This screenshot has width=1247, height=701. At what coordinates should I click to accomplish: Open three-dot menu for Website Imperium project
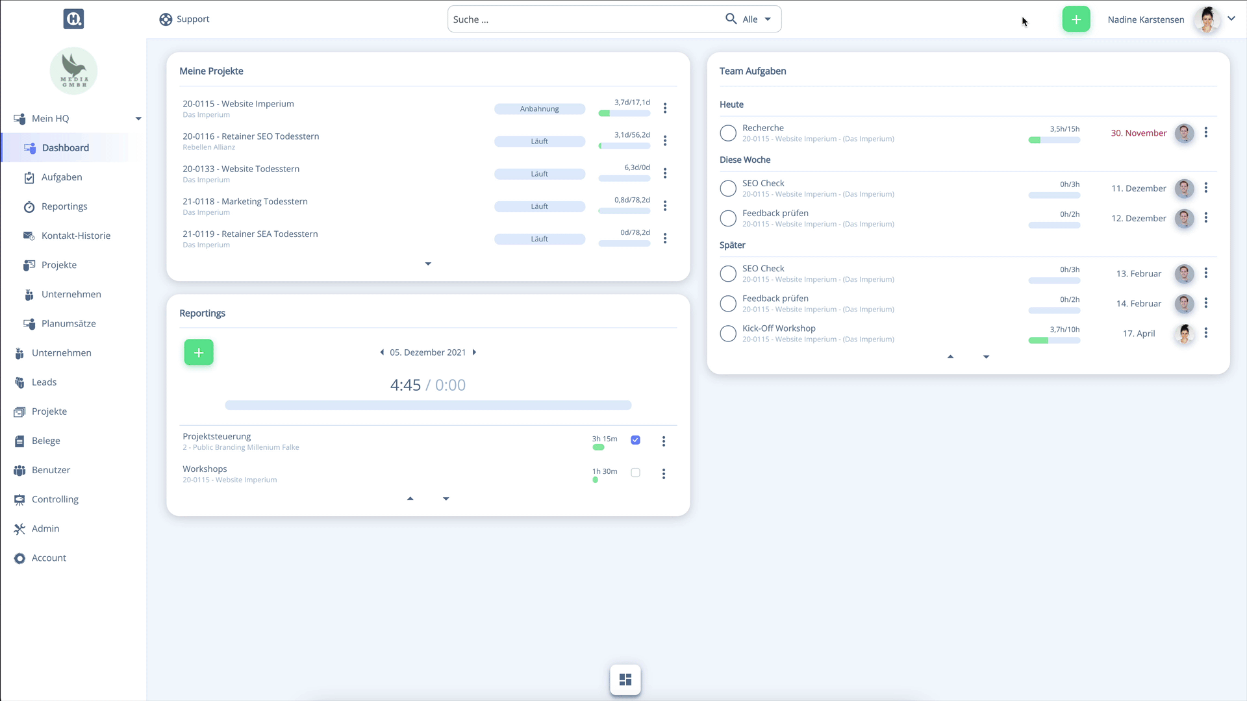666,108
